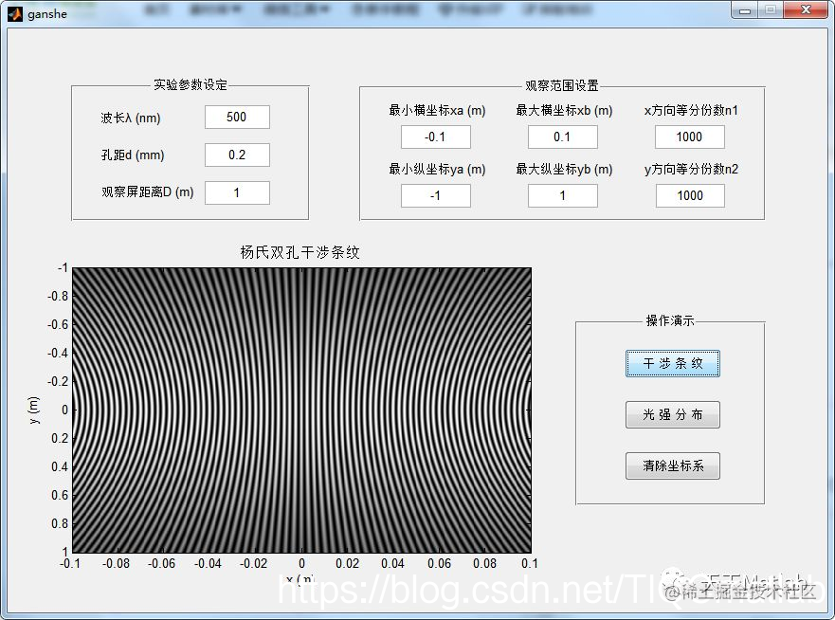
Task: Click the 杨氏双孔干涉条纹 plot title
Action: click(x=301, y=253)
